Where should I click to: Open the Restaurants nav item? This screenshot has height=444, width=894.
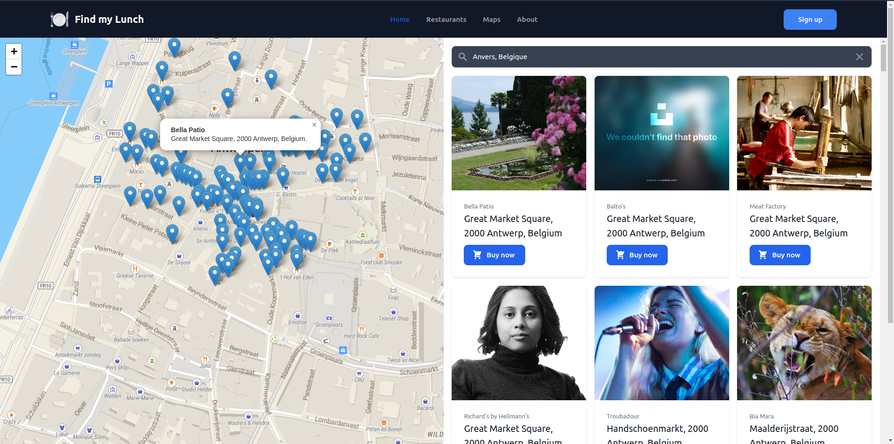(446, 20)
